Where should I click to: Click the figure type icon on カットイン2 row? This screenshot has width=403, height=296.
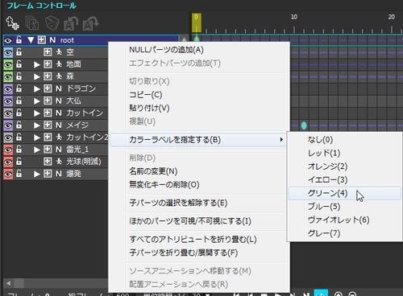tap(59, 138)
